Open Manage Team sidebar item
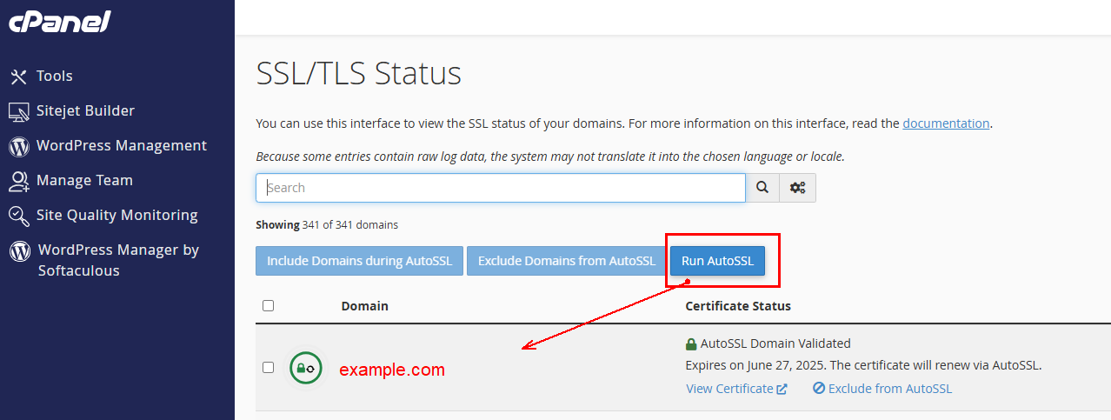Viewport: 1111px width, 420px height. point(84,181)
